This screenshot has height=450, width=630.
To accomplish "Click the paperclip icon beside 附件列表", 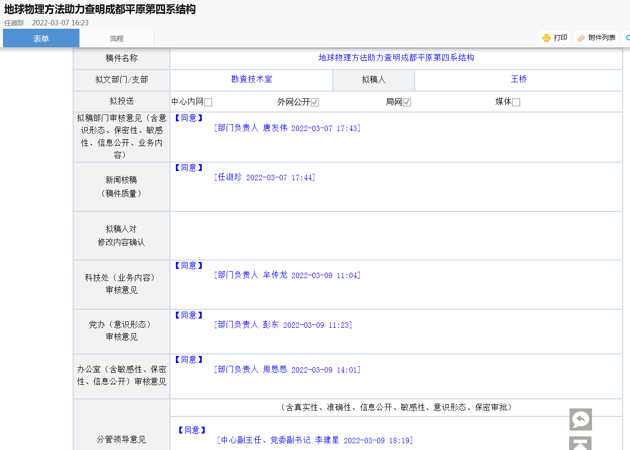I will [581, 38].
